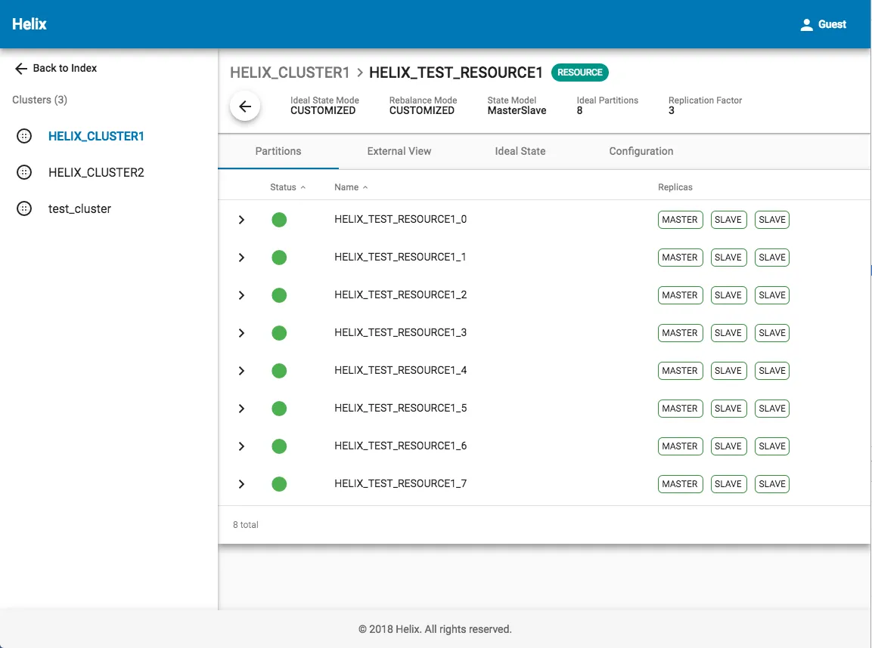Expand the HELIX_TEST_RESOURCE1_6 partition row
This screenshot has height=648, width=872.
pyautogui.click(x=241, y=446)
